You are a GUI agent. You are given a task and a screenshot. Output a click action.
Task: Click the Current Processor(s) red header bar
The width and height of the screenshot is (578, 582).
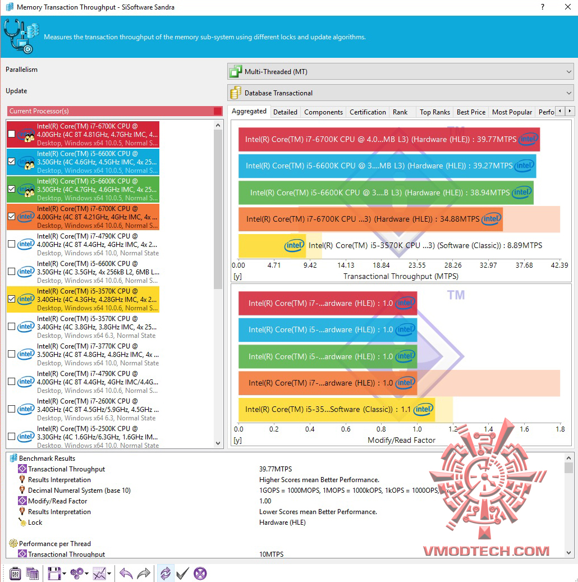(114, 111)
